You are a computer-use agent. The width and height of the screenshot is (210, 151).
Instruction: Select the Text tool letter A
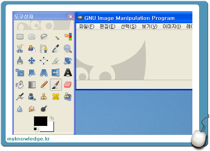[68, 73]
